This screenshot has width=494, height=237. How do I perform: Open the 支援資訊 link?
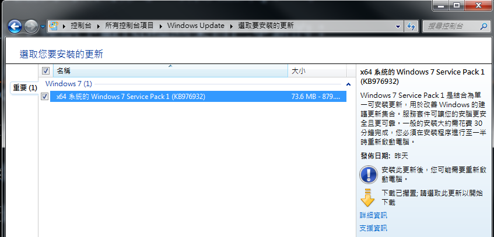pos(373,228)
